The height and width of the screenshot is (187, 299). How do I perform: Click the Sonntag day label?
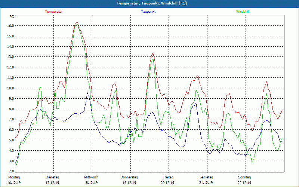(x=244, y=177)
